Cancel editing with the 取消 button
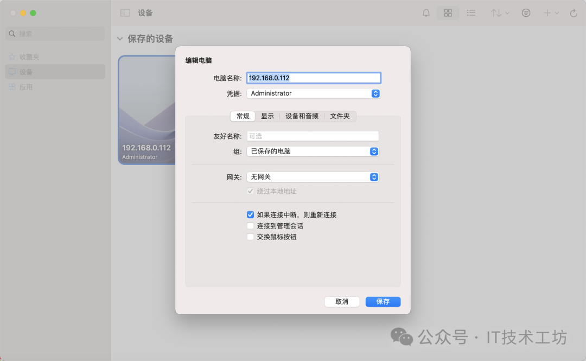 pos(342,301)
